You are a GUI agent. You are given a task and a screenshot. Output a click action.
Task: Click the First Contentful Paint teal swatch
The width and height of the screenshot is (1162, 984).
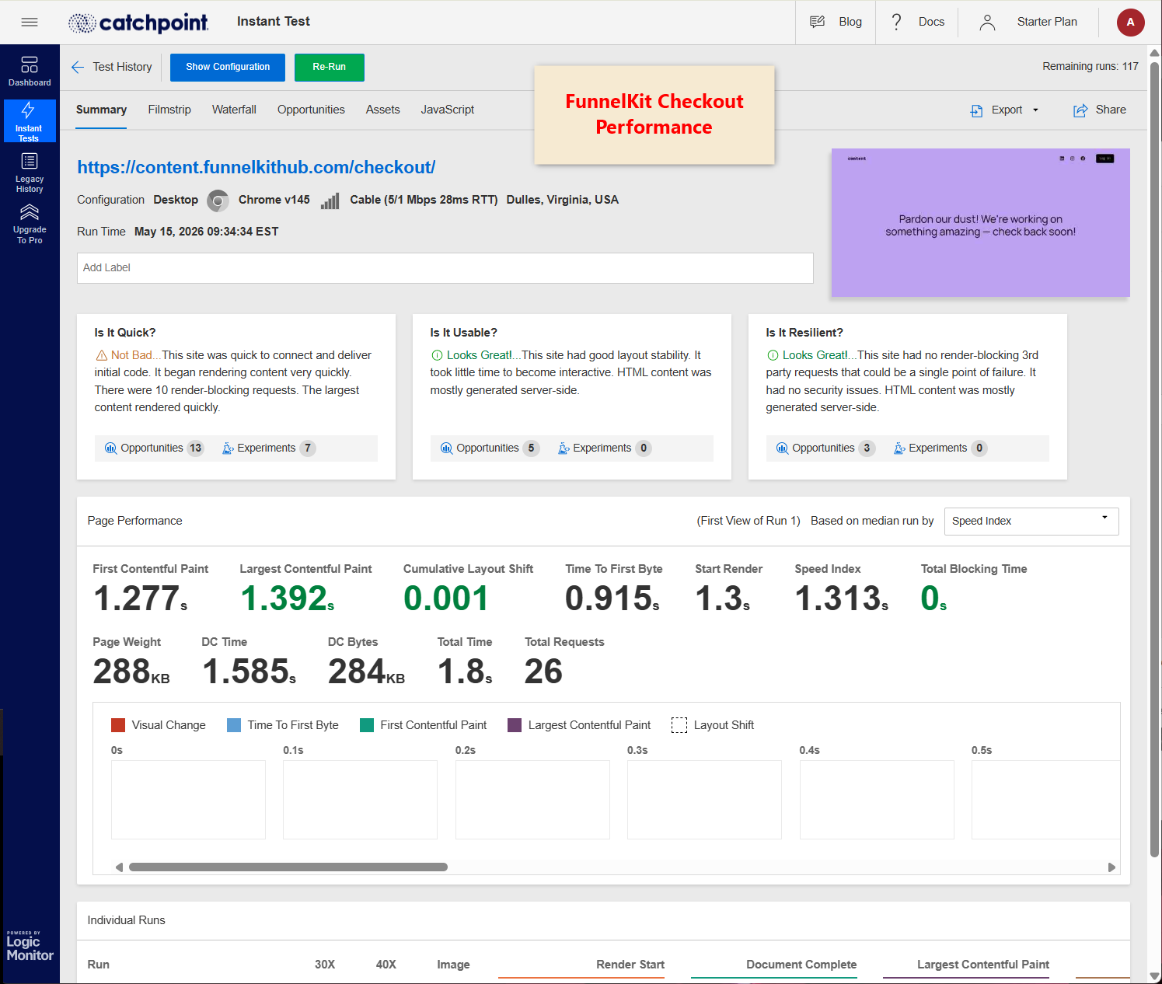[368, 725]
